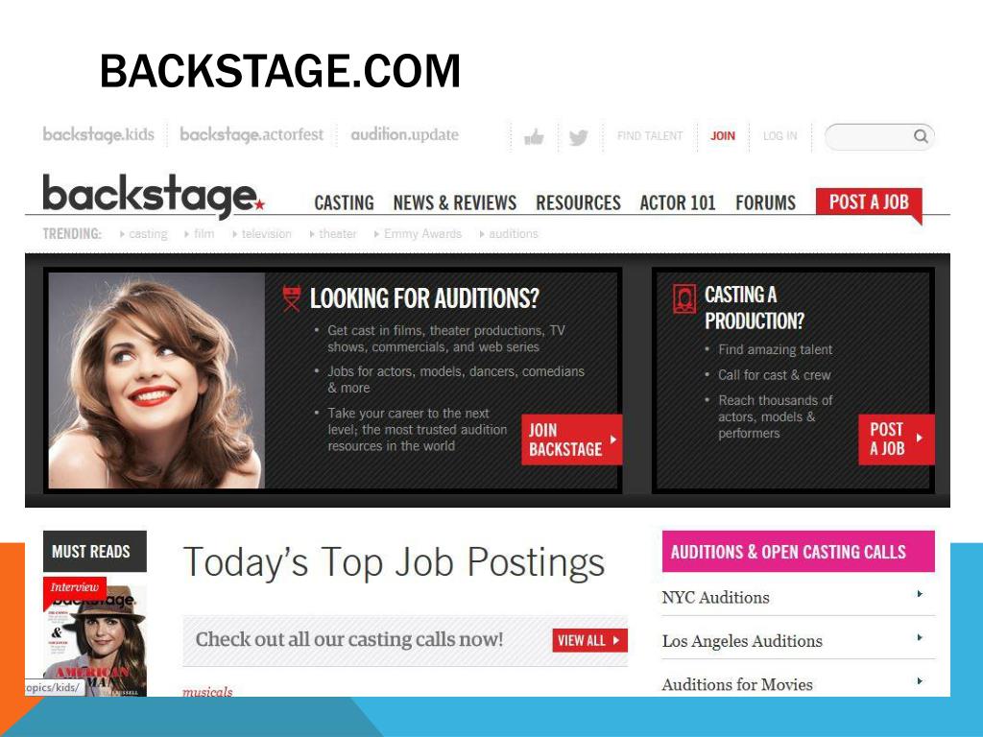The width and height of the screenshot is (983, 737).
Task: Open the CASTING menu
Action: pyautogui.click(x=344, y=203)
